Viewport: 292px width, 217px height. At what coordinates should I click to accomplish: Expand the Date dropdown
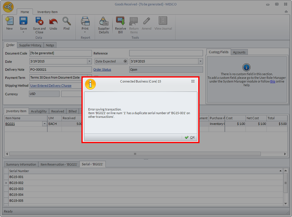(89, 61)
